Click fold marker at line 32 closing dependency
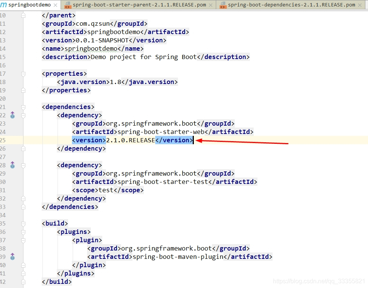 click(x=23, y=198)
